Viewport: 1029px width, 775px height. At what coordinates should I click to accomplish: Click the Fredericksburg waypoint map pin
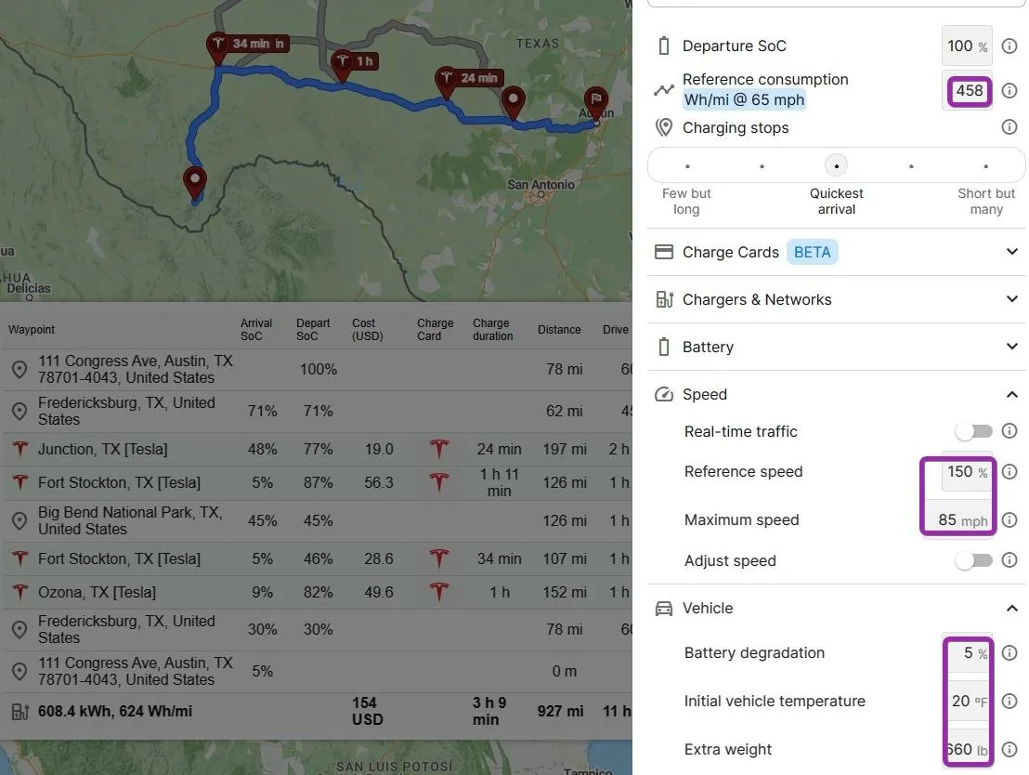pos(513,102)
